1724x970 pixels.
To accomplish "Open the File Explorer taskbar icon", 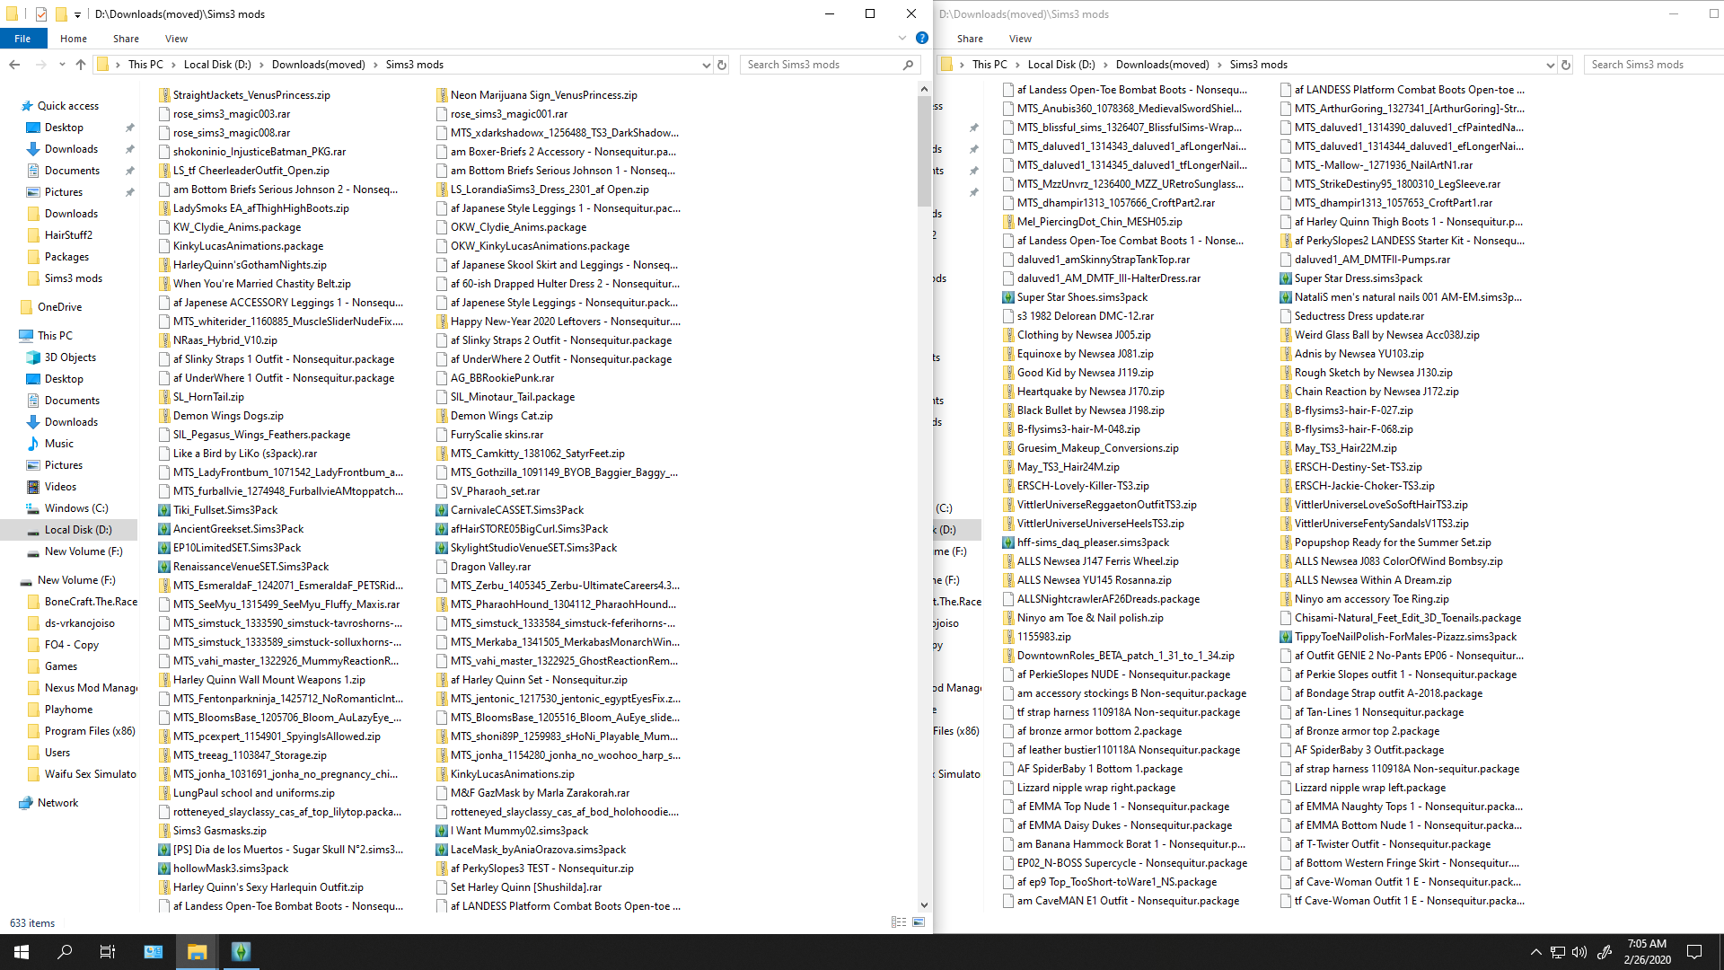I will [x=198, y=952].
